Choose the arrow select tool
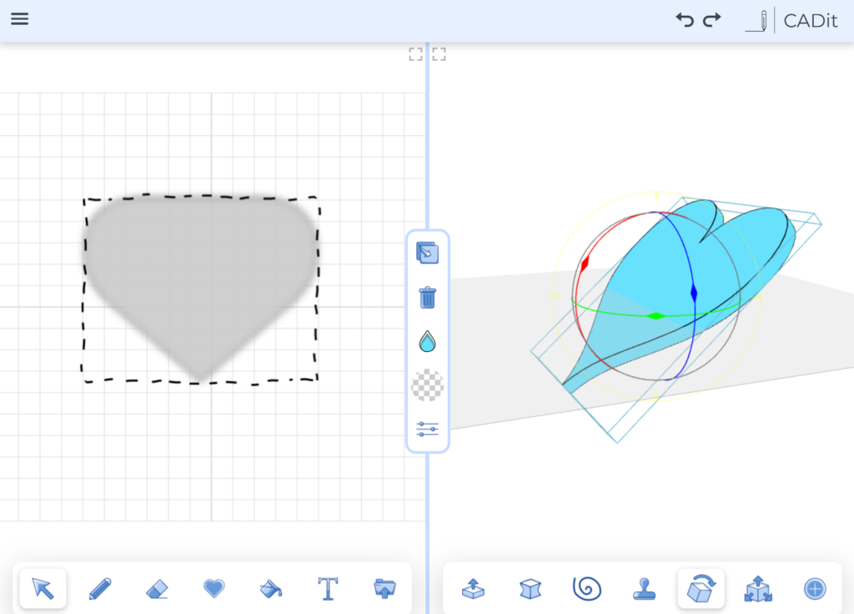The image size is (854, 614). tap(43, 588)
